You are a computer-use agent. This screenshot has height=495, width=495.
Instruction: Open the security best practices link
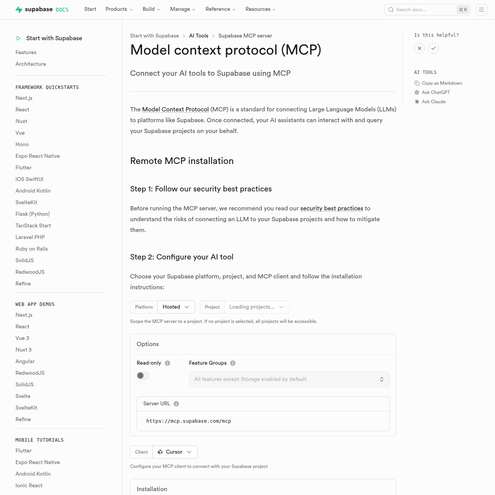tap(331, 208)
